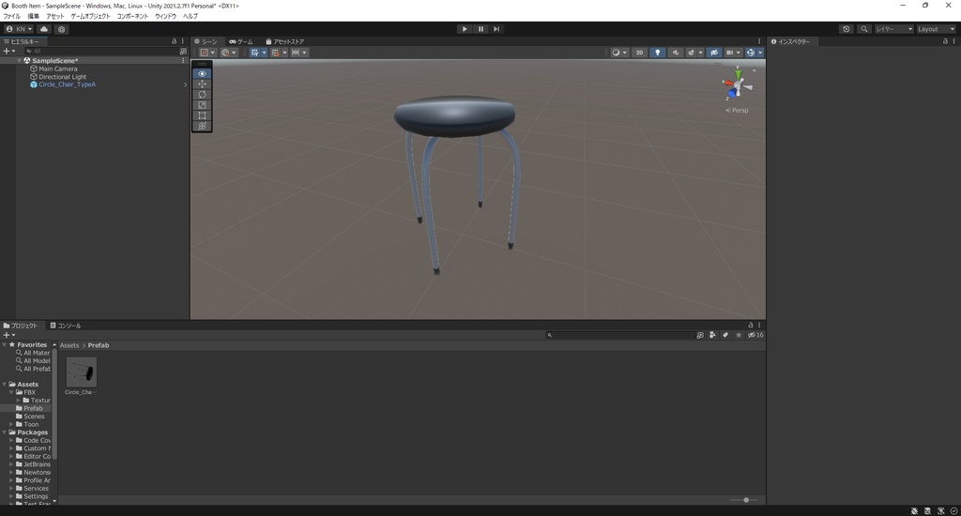Select the Rotate tool
Viewport: 961px width, 516px height.
(x=203, y=95)
